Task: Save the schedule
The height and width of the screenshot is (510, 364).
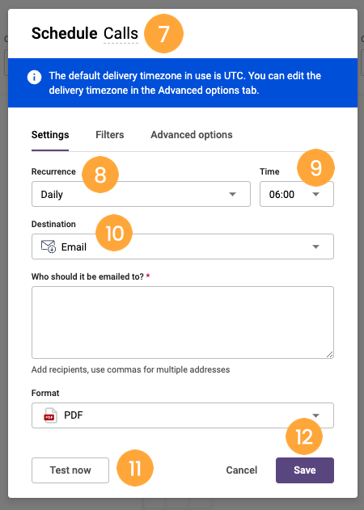Action: tap(305, 470)
